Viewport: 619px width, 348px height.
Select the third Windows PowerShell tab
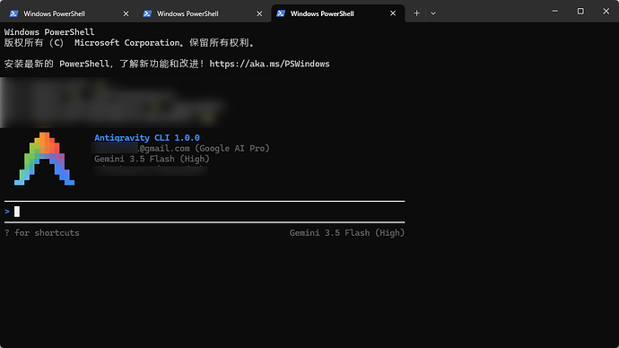pyautogui.click(x=338, y=13)
